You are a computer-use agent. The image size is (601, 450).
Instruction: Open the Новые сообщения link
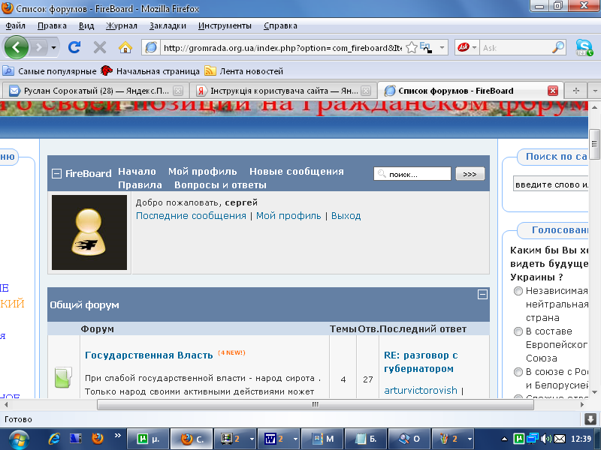click(x=296, y=172)
